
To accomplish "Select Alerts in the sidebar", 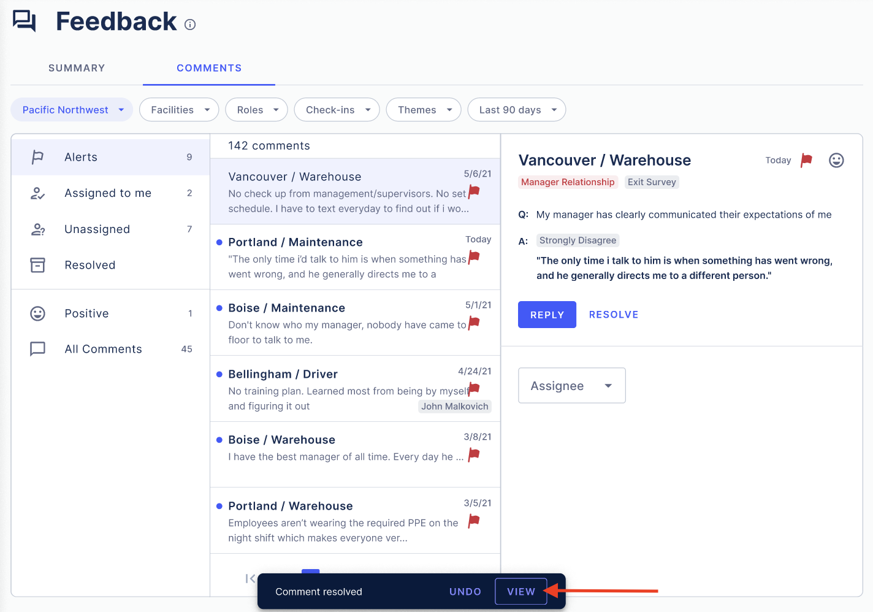I will click(110, 157).
